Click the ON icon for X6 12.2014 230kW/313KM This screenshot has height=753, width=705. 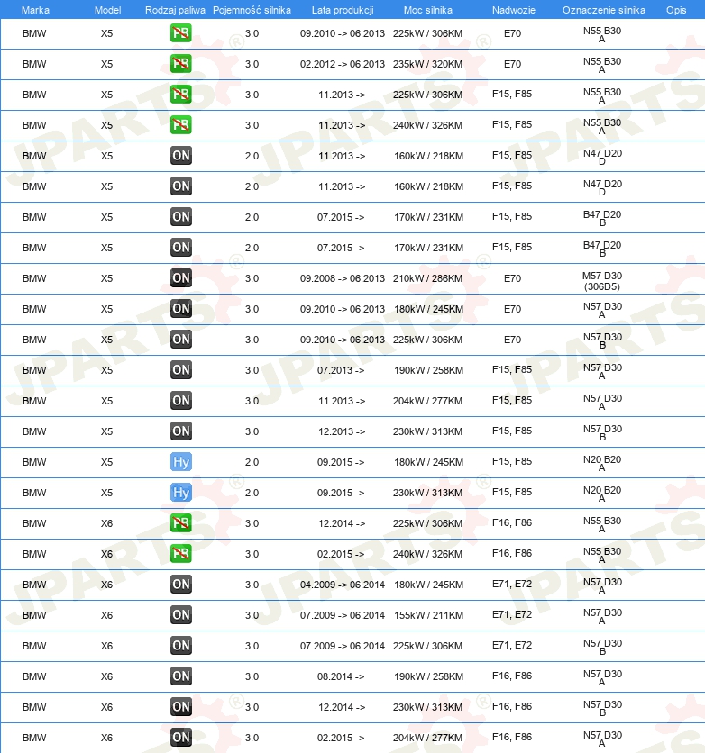(x=180, y=707)
